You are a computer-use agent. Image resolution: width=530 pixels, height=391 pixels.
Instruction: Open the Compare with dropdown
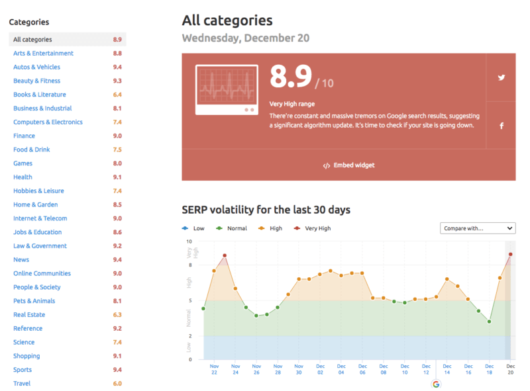(x=478, y=228)
